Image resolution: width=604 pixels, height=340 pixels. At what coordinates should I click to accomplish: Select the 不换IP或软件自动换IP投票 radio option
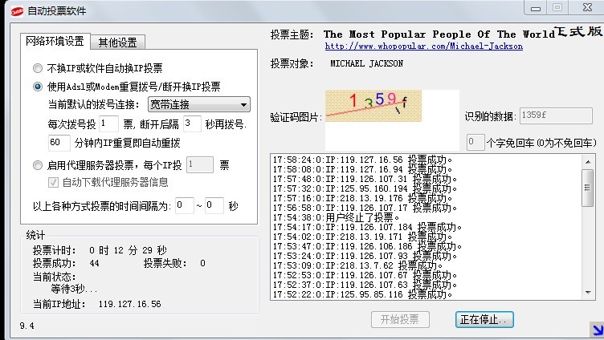[x=38, y=69]
